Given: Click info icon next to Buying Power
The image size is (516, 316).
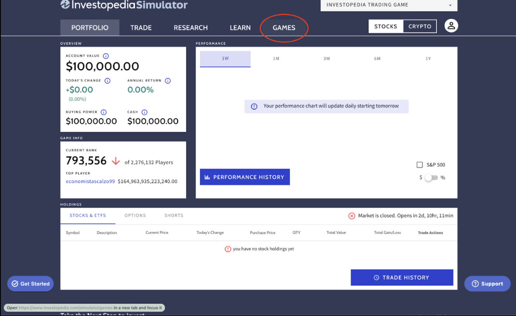Looking at the screenshot, I should tap(104, 112).
